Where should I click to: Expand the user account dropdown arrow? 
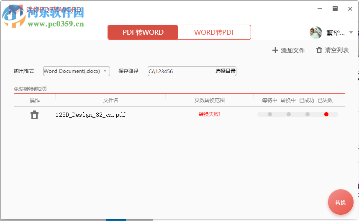(351, 32)
